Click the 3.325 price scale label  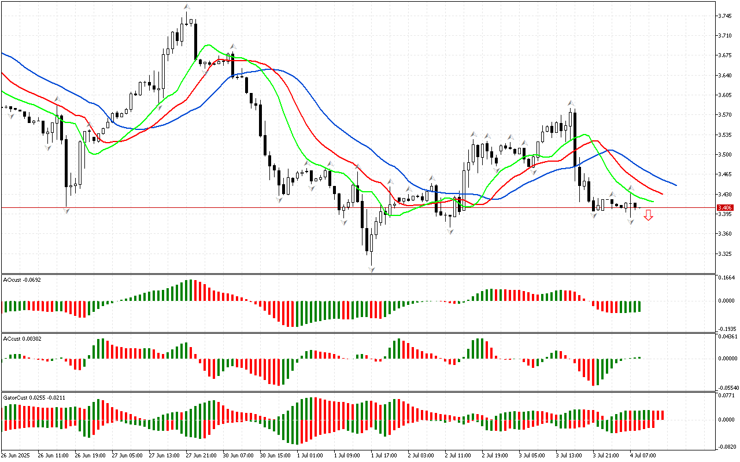(x=724, y=254)
